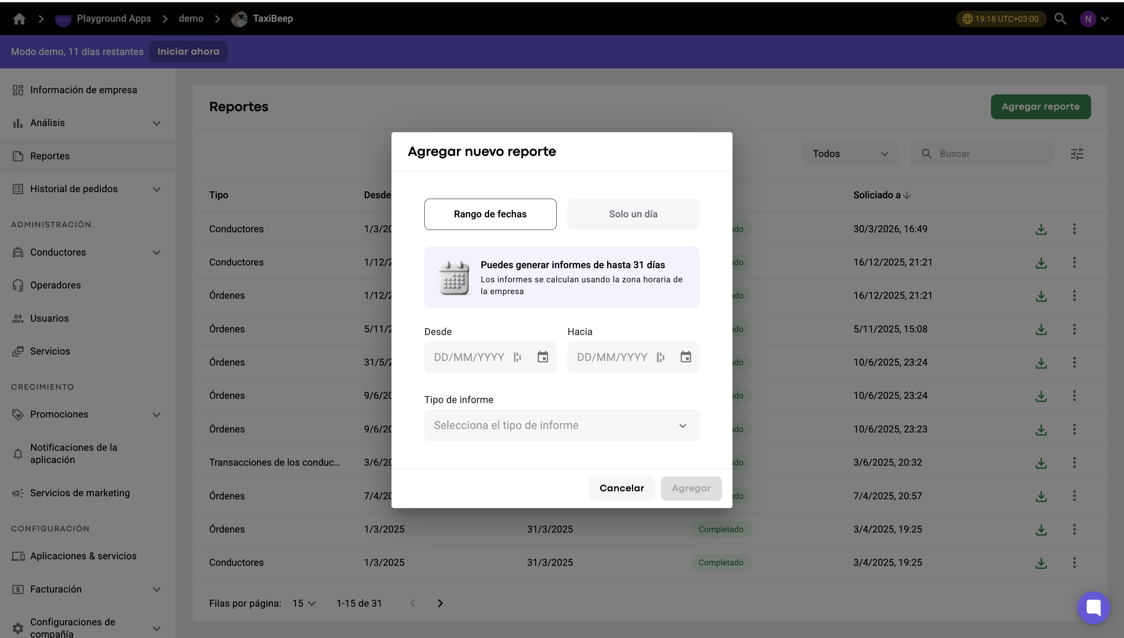Open the Desde calendar picker icon
Viewport: 1124px width, 638px height.
point(543,357)
